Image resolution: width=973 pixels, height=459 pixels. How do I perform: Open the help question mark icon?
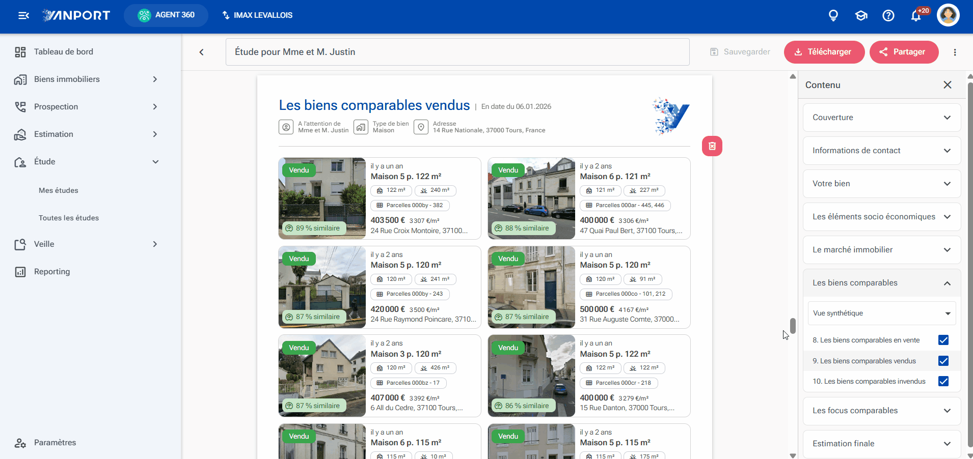888,16
